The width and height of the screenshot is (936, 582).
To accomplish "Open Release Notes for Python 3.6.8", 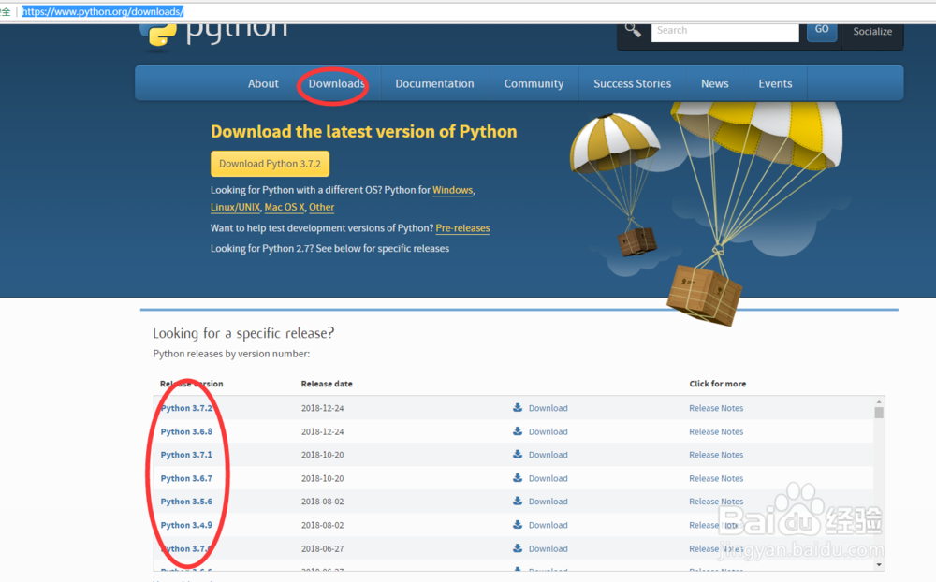I will [716, 431].
